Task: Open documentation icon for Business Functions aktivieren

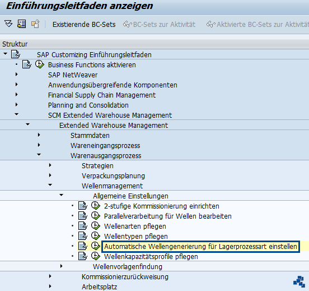Action: pyautogui.click(x=27, y=64)
